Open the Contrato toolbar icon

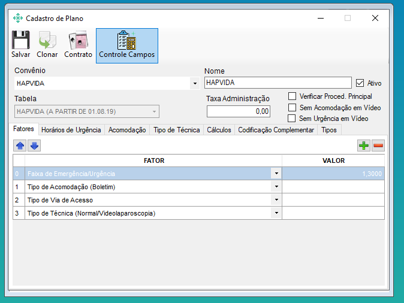(x=78, y=40)
